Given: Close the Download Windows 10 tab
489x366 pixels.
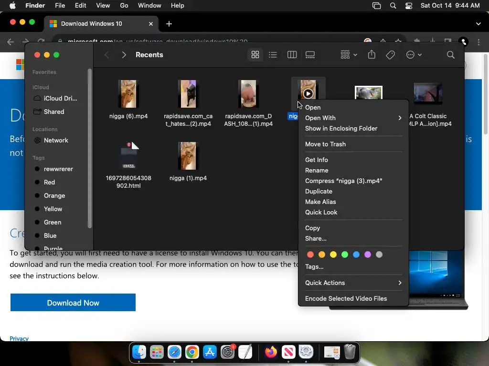Looking at the screenshot, I should (150, 24).
